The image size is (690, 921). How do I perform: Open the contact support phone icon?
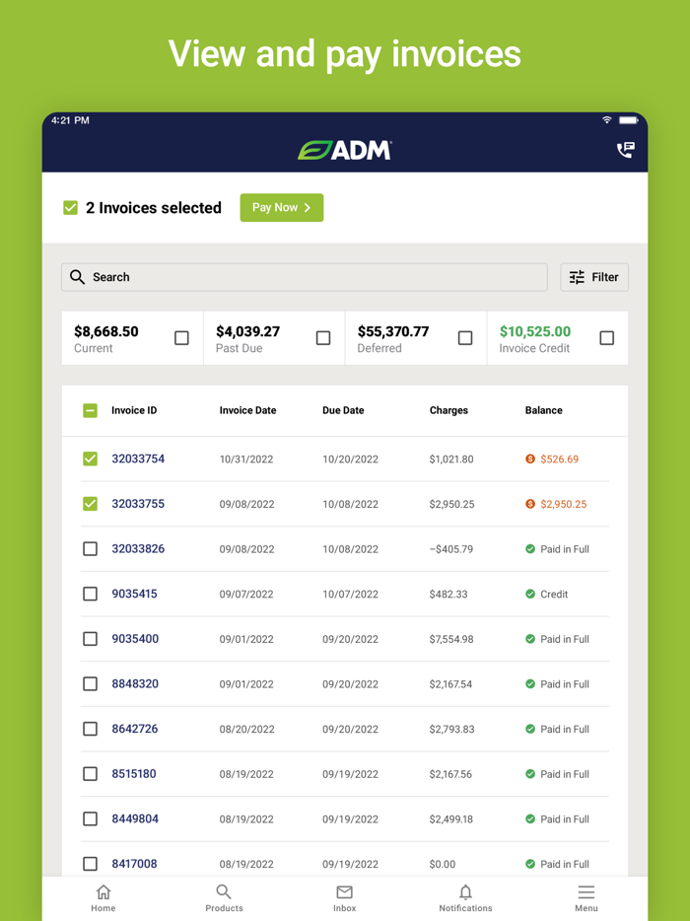coord(625,150)
